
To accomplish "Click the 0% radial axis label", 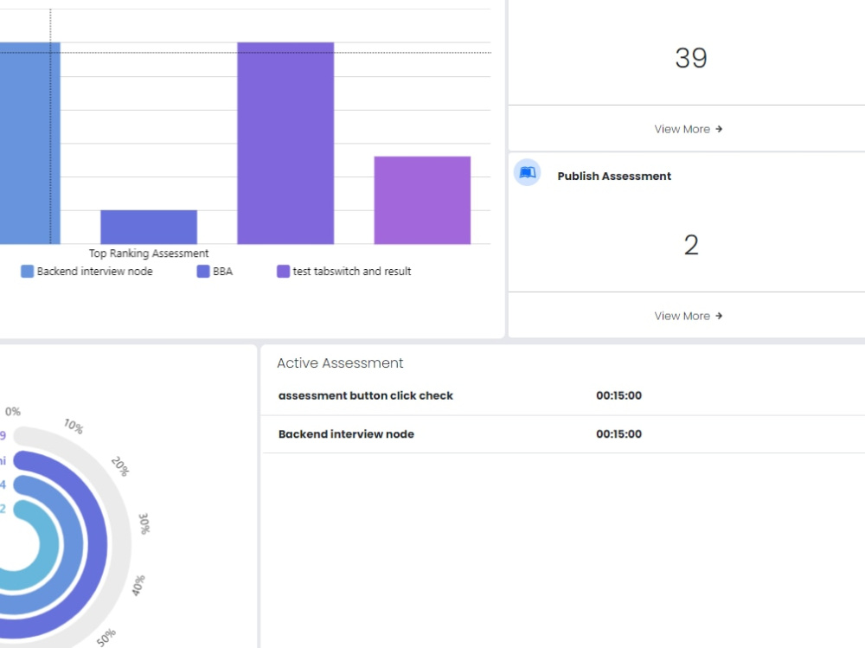I will pos(13,412).
